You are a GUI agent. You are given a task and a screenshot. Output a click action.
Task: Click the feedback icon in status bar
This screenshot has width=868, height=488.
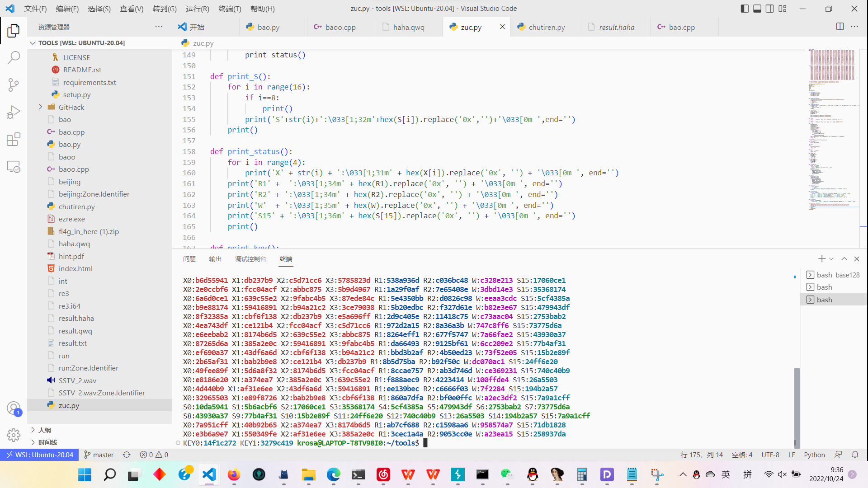coord(838,455)
